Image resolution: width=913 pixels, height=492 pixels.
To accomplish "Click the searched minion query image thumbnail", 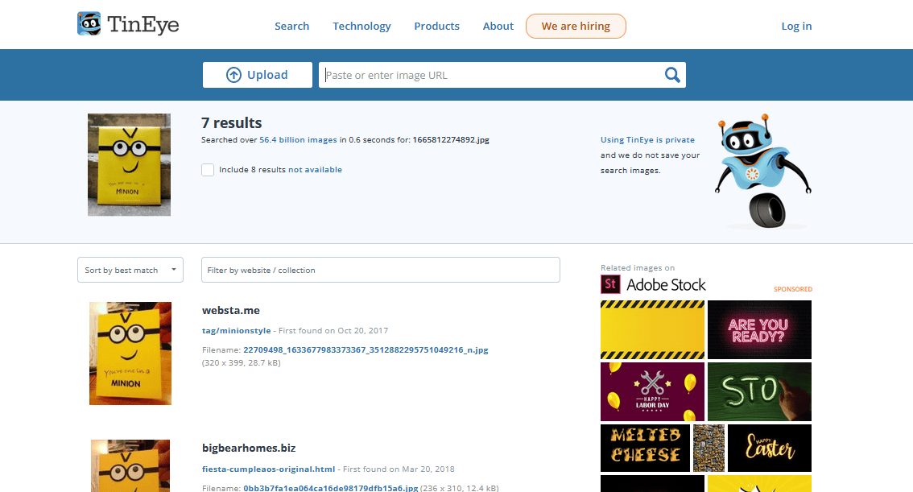I will [130, 165].
